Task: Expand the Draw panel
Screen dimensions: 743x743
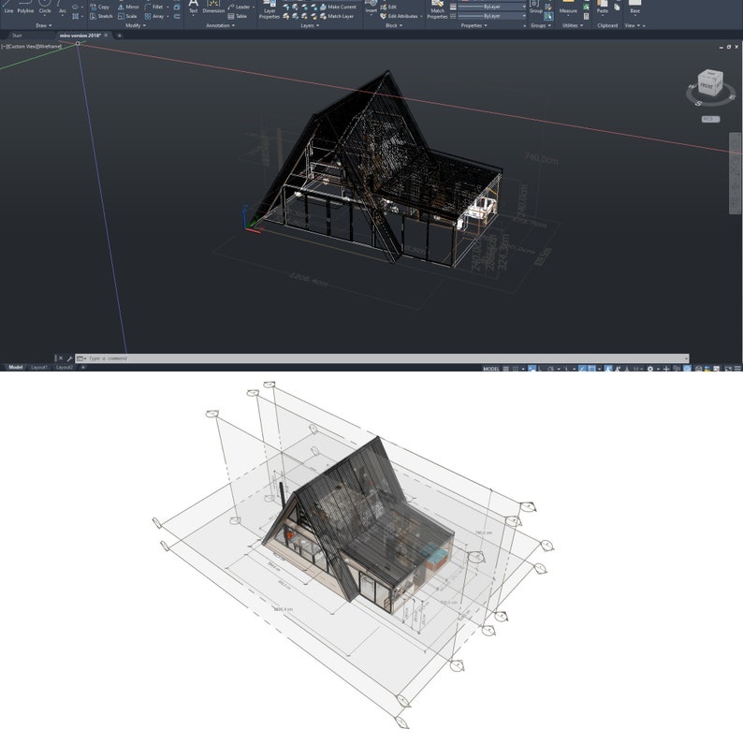Action: click(43, 25)
